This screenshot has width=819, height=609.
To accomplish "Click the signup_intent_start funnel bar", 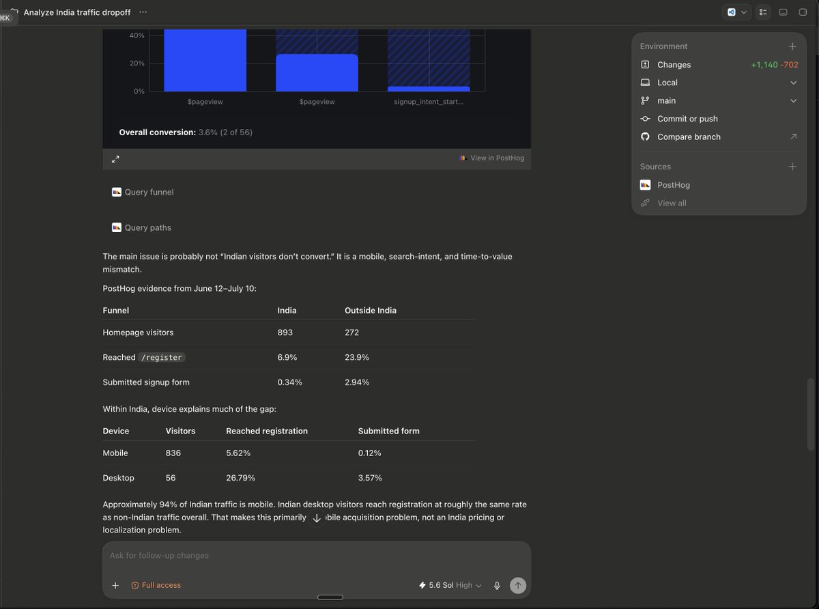I will 429,89.
